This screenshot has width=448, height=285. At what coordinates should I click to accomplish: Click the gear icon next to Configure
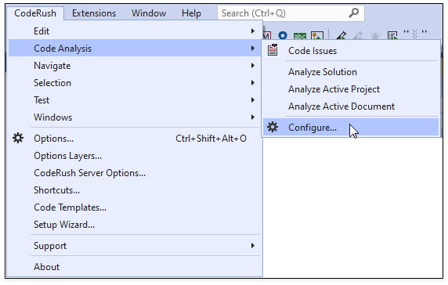[x=273, y=127]
